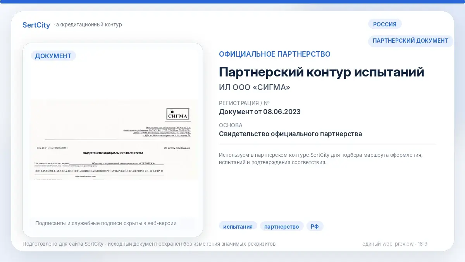Viewport: 465px width, 262px height.
Task: Click the партнерство tag
Action: click(282, 227)
